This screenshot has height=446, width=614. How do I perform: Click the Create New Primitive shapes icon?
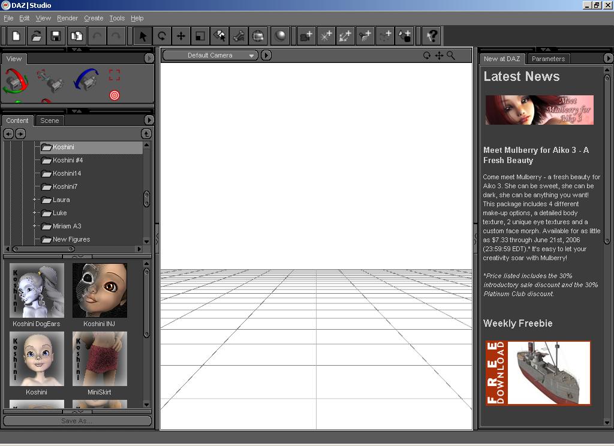[x=405, y=36]
